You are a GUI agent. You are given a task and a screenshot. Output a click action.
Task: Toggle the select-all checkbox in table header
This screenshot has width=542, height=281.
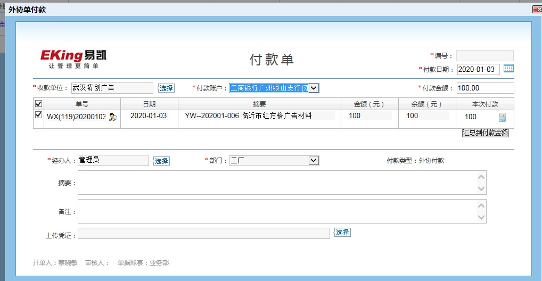coord(38,104)
